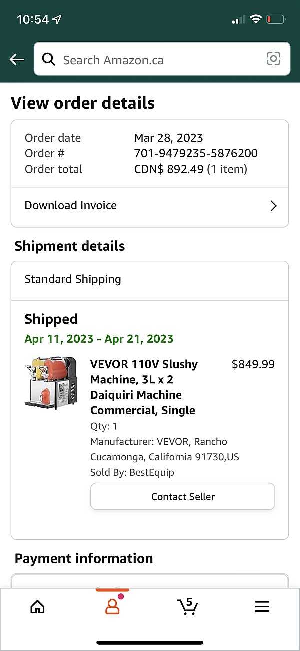300x651 pixels.
Task: Expand Download Invoice with its chevron
Action: click(x=273, y=206)
